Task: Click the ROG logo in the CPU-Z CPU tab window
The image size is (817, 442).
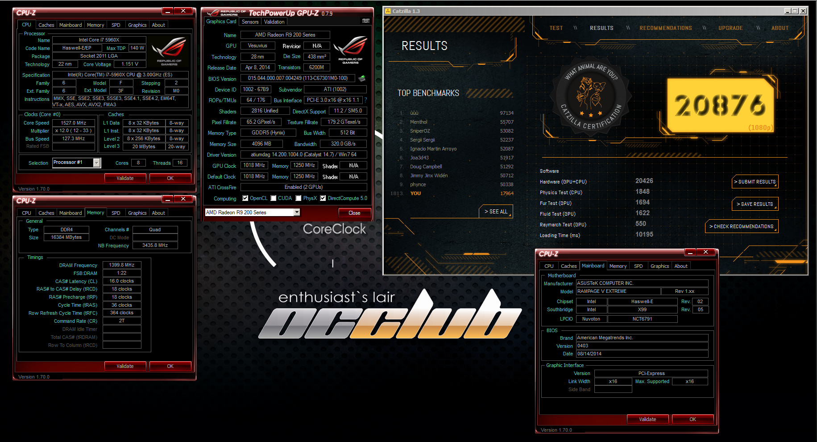Action: pyautogui.click(x=169, y=51)
